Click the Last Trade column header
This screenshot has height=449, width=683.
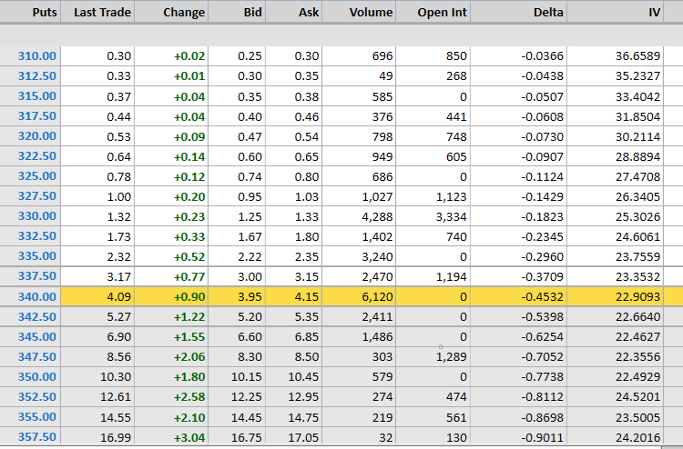(102, 12)
